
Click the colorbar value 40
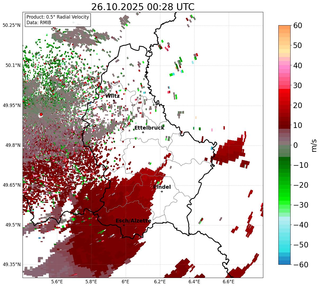click(x=297, y=65)
